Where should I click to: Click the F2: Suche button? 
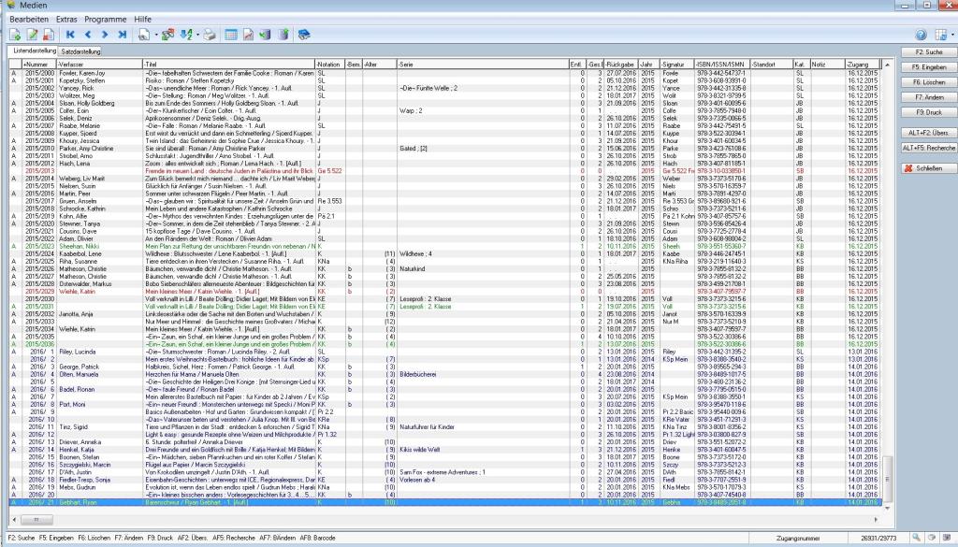tap(927, 52)
